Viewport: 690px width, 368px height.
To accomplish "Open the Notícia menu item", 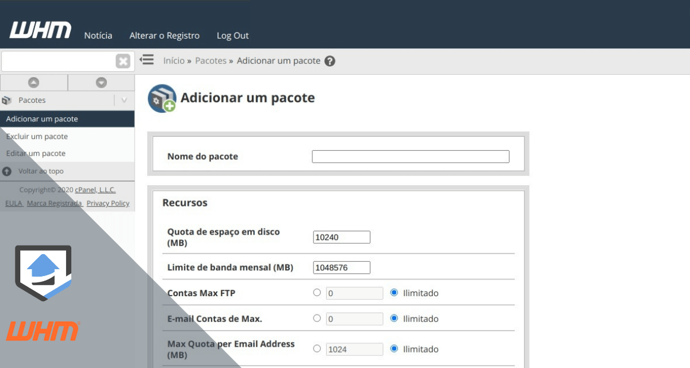I will point(98,36).
